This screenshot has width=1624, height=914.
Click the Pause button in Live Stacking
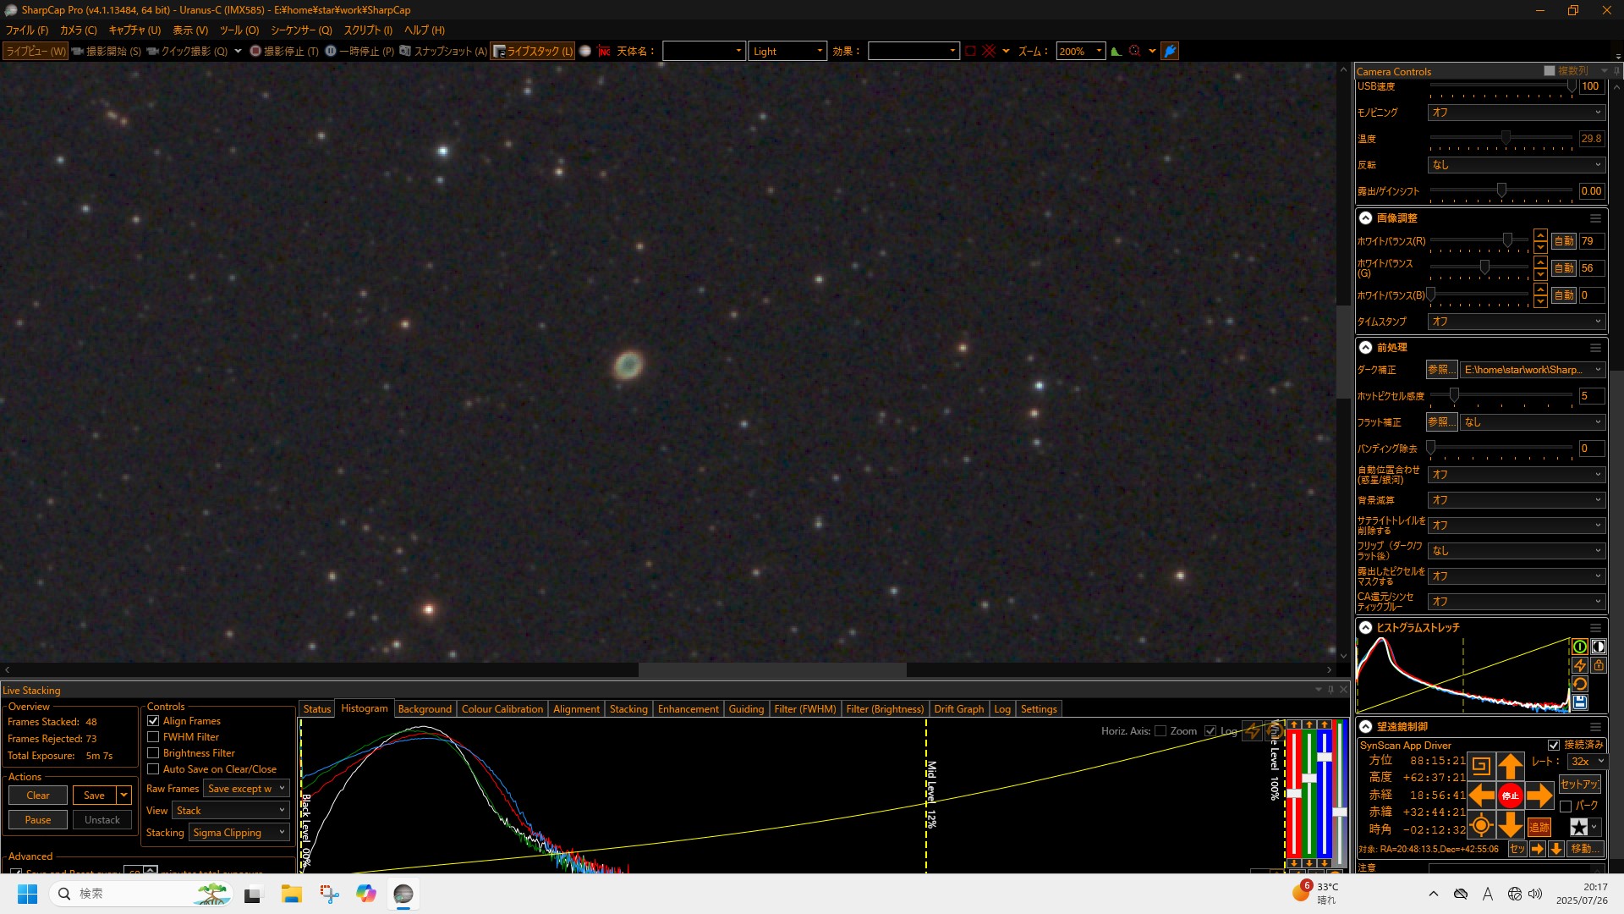click(x=38, y=820)
